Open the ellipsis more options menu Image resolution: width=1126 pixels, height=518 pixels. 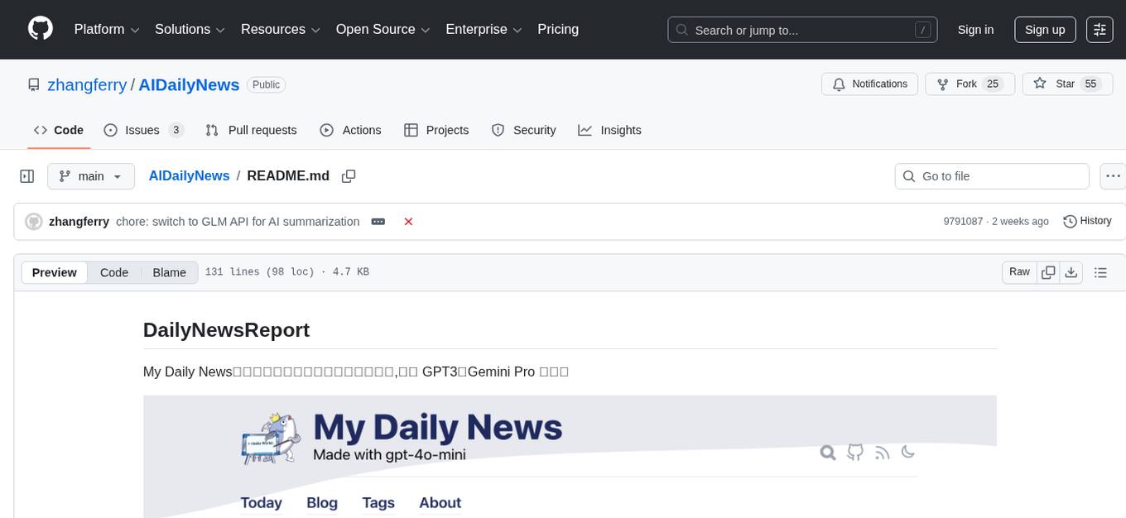coord(1113,175)
